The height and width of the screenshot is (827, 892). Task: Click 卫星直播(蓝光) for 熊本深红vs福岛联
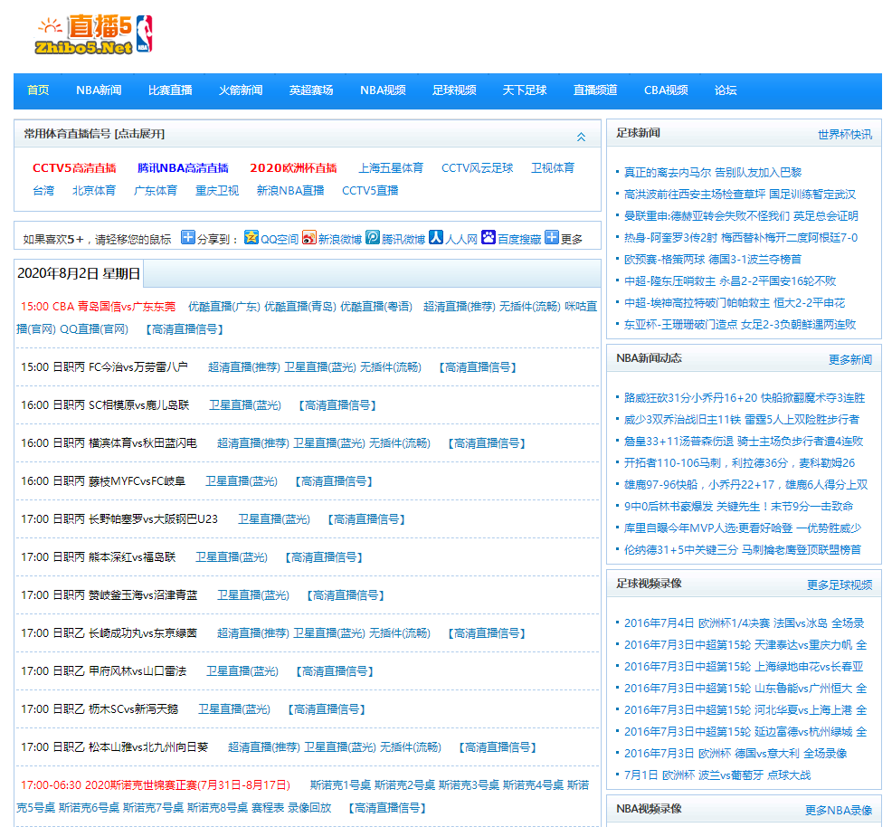[232, 556]
